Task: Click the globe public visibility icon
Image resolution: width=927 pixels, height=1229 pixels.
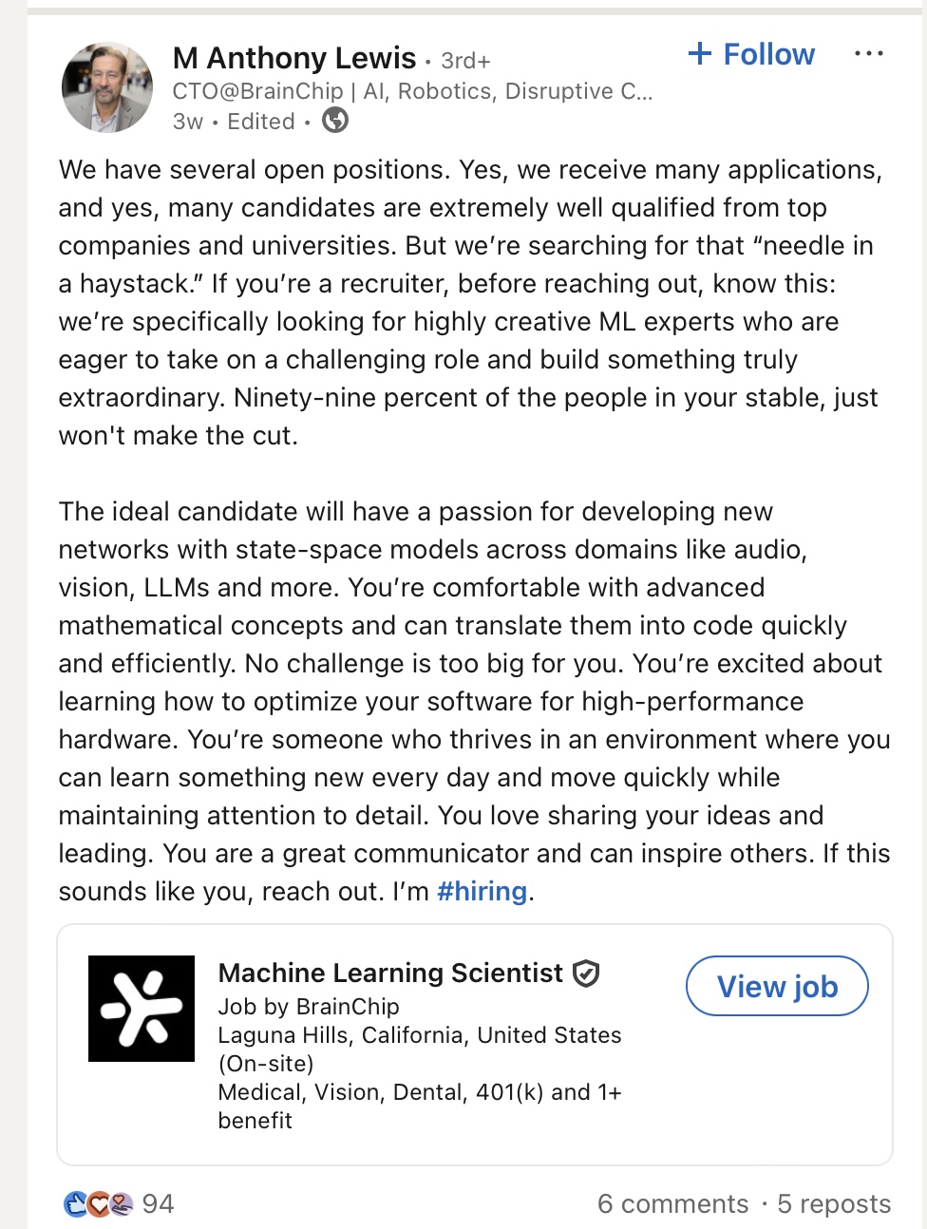Action: coord(335,121)
